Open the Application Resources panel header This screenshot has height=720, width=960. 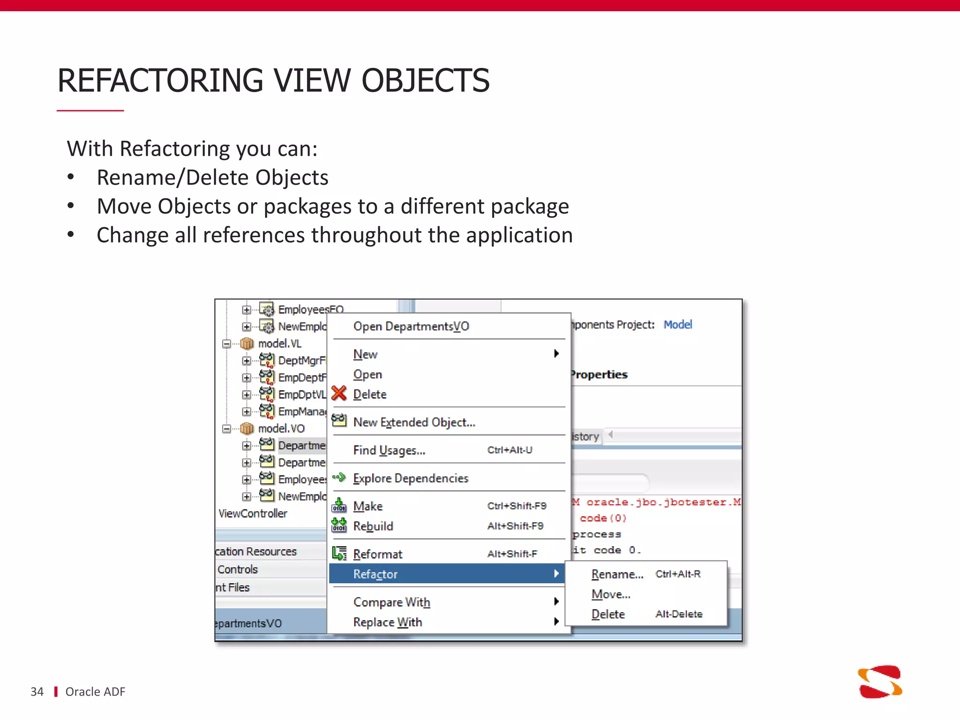[271, 551]
